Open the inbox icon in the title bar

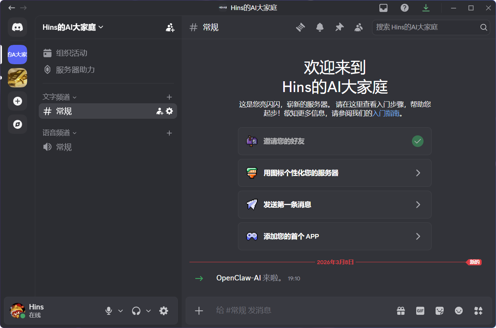click(383, 8)
